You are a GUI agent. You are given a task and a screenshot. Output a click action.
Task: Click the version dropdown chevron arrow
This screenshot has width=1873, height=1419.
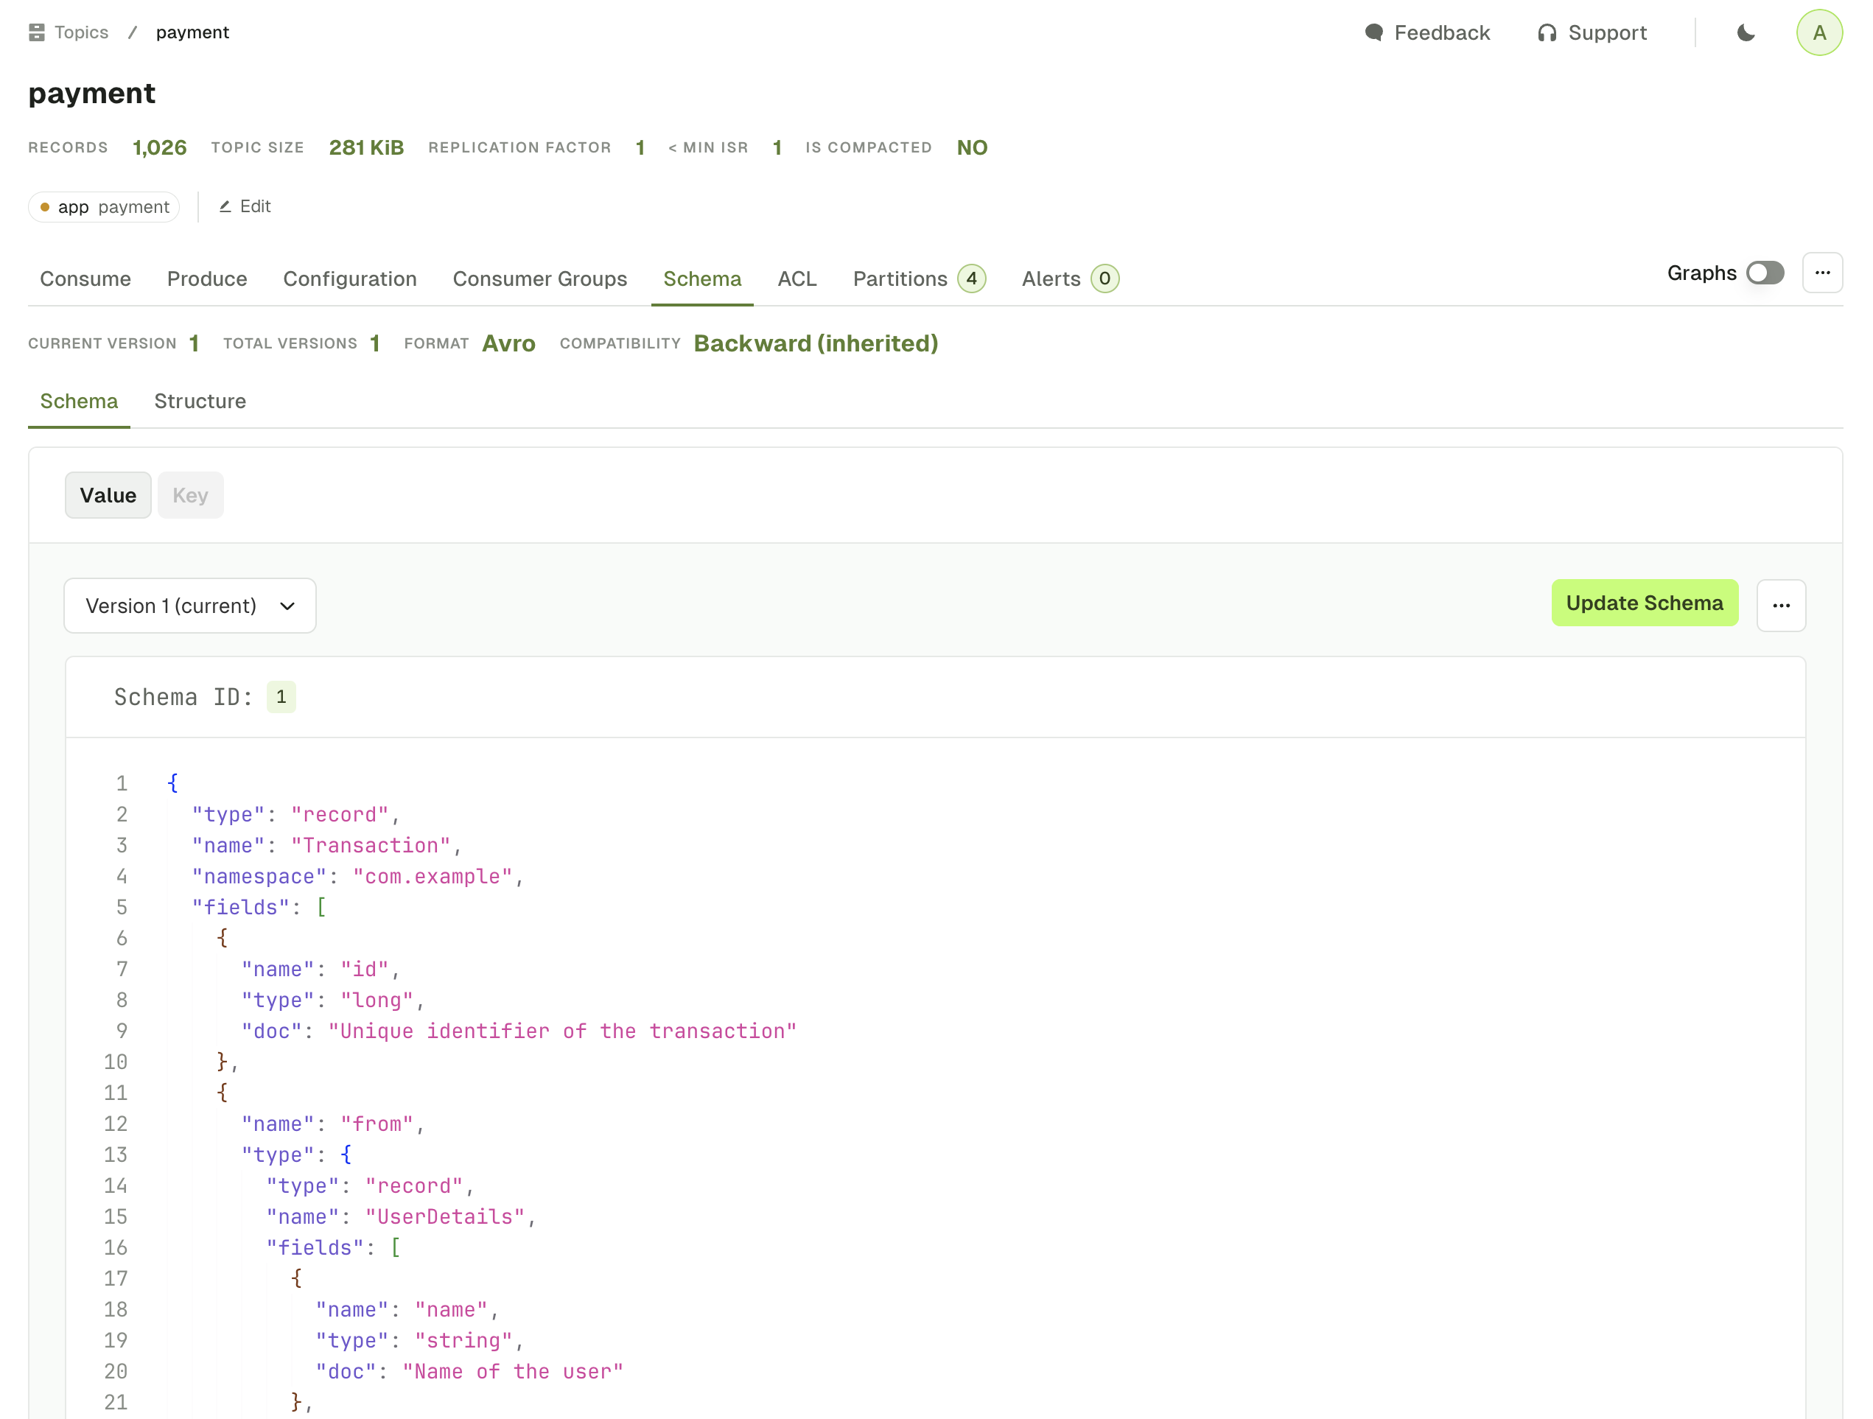click(x=287, y=606)
